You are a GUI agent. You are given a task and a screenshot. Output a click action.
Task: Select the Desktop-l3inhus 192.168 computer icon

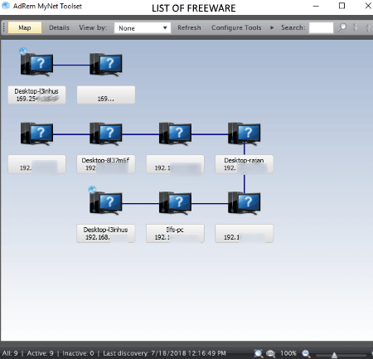pyautogui.click(x=106, y=203)
